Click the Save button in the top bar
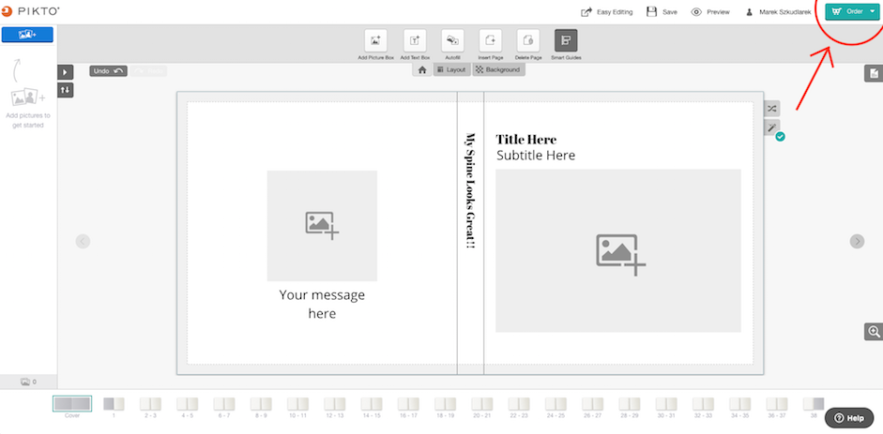Image resolution: width=883 pixels, height=434 pixels. coord(662,12)
